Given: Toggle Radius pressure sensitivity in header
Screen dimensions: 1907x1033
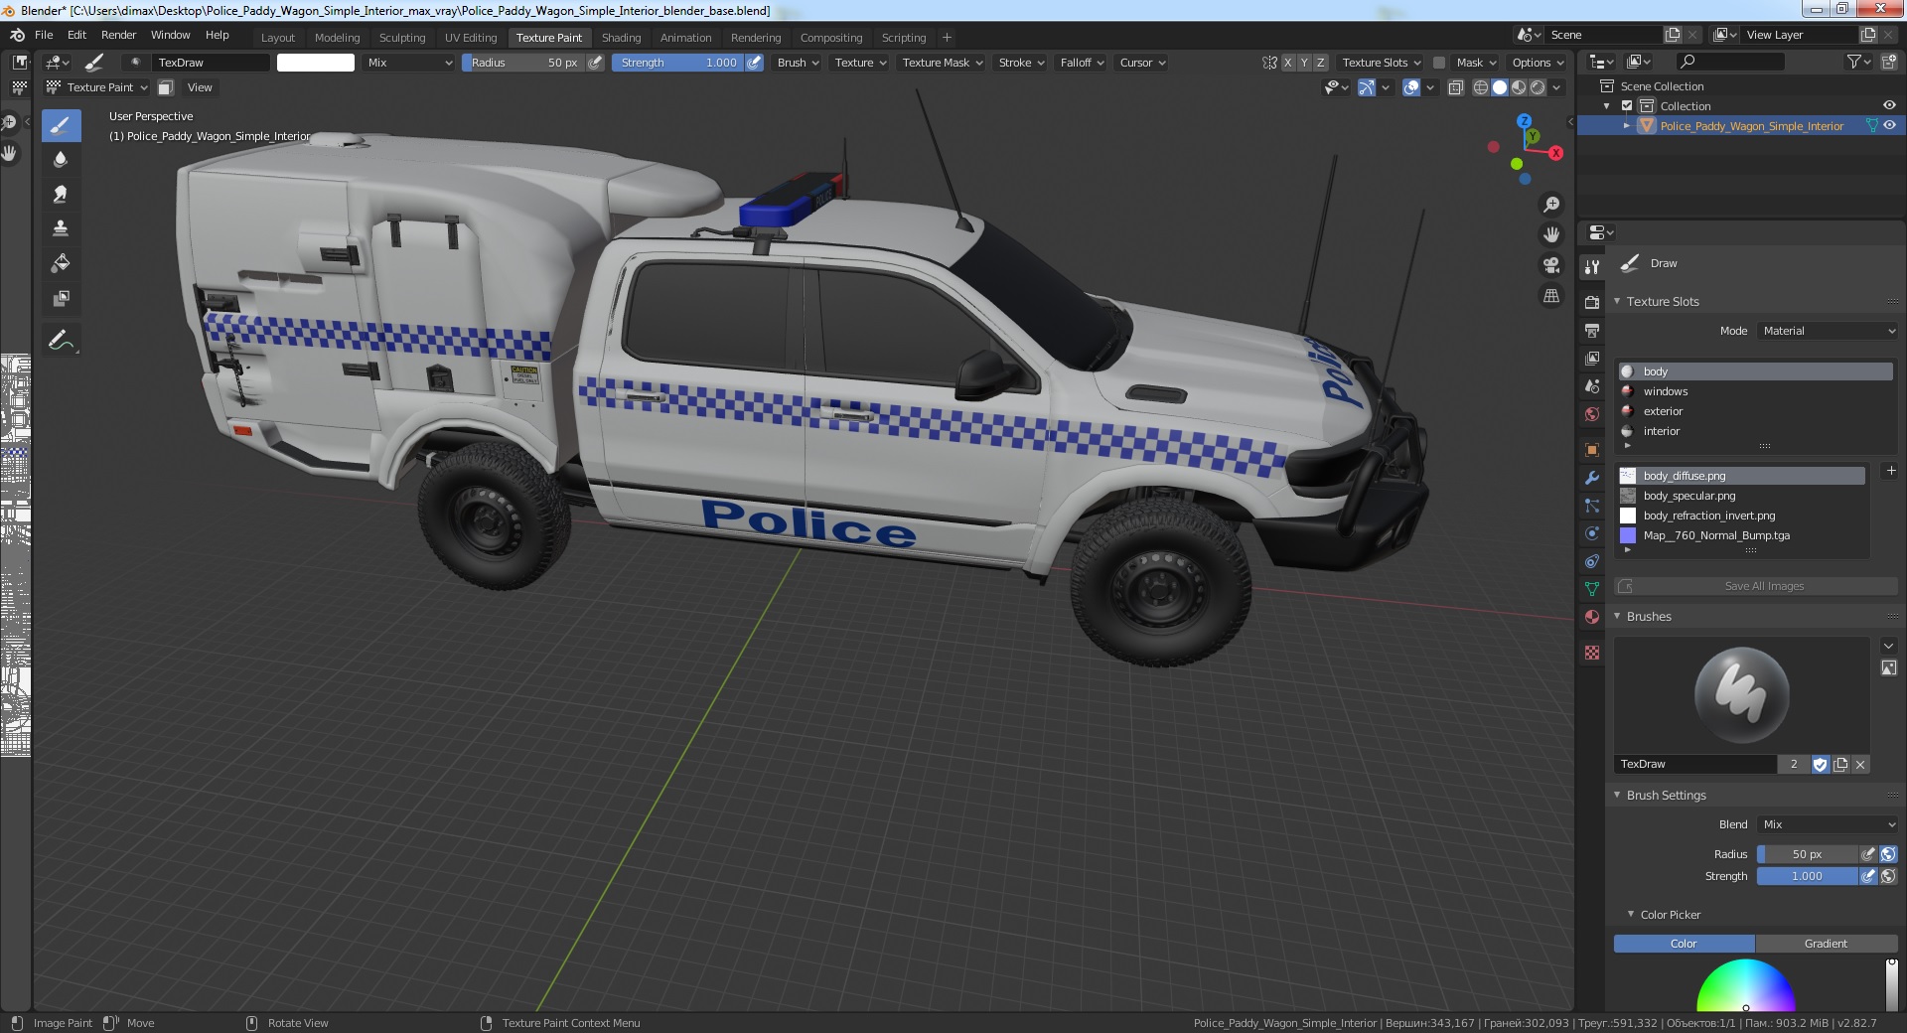Looking at the screenshot, I should (595, 63).
